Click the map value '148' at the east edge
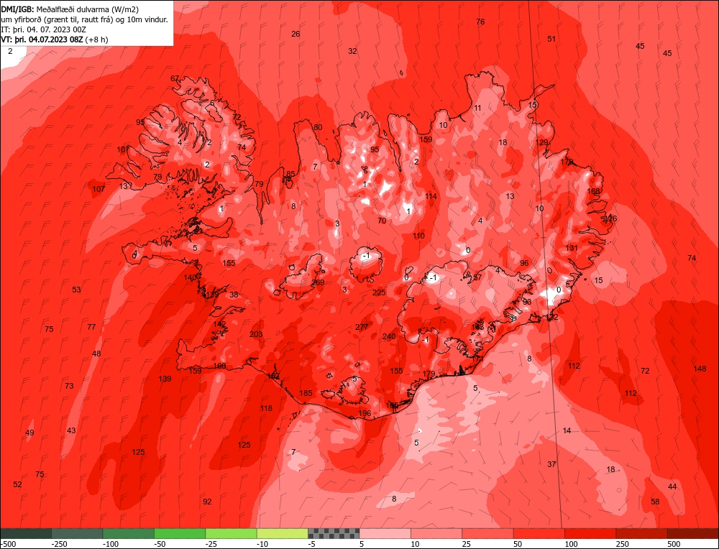The height and width of the screenshot is (549, 719). pos(700,369)
